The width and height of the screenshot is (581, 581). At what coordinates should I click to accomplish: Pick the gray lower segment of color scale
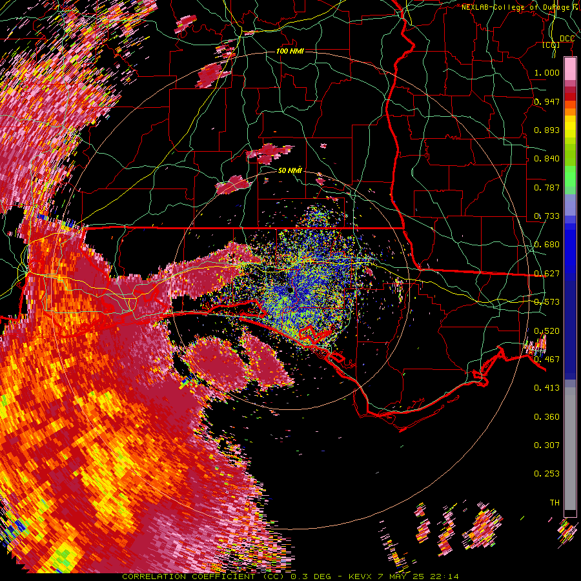click(570, 449)
